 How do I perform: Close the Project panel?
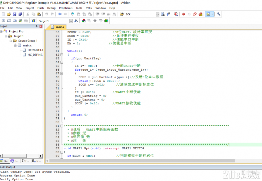[41, 26]
